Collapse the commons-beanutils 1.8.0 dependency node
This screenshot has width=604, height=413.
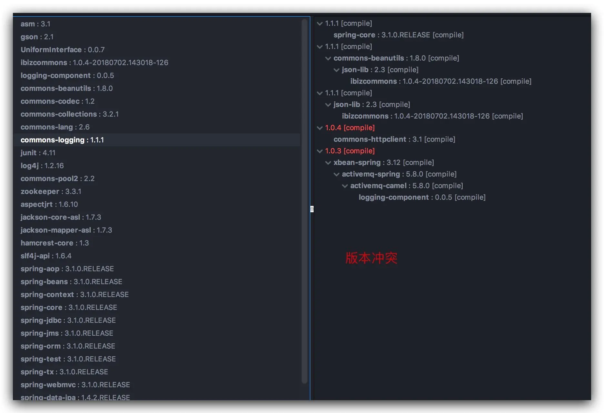coord(328,58)
